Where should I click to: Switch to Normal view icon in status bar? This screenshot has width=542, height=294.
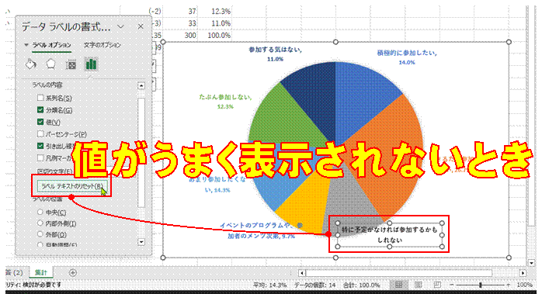pos(398,285)
